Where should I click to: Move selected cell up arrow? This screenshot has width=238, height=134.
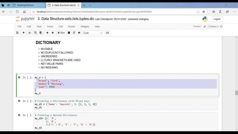click(47, 33)
